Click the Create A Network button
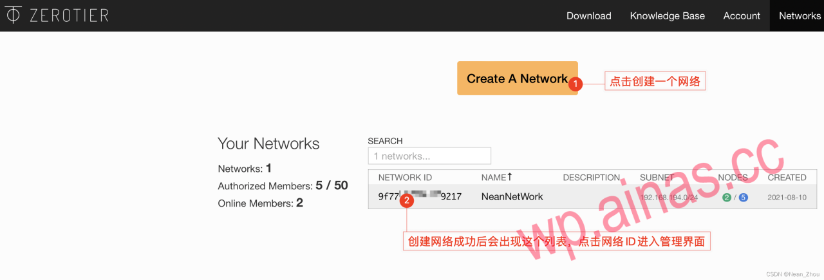The image size is (824, 280). point(518,79)
